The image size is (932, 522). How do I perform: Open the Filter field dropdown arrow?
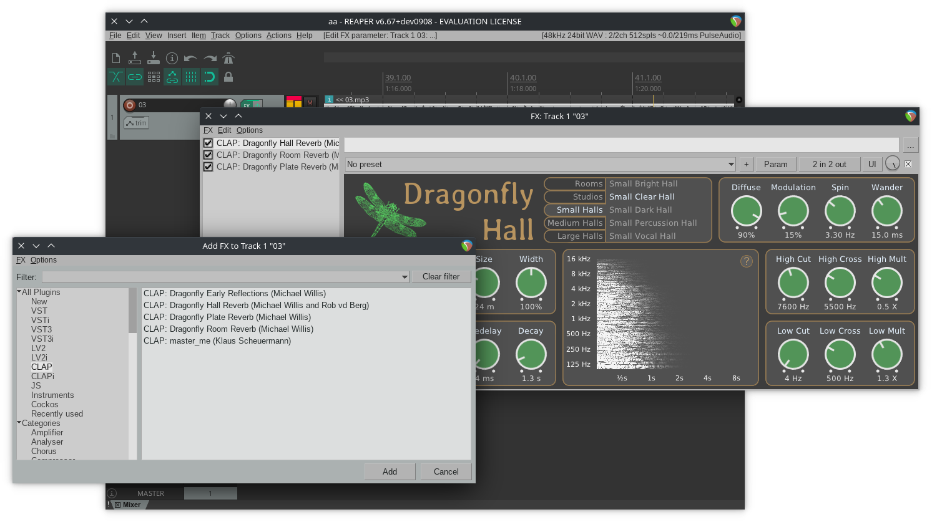(x=405, y=277)
